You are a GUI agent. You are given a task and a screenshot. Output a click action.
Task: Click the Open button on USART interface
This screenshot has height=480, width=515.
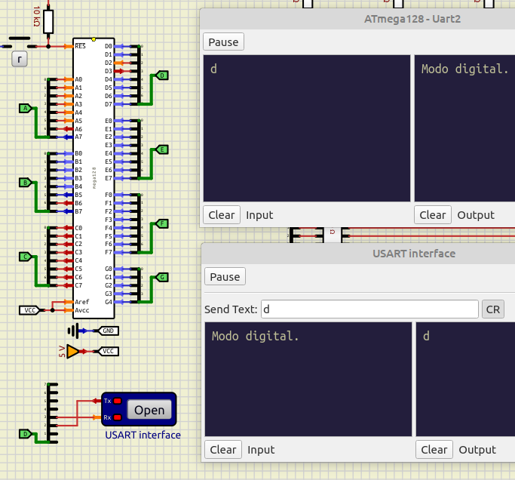pos(149,410)
